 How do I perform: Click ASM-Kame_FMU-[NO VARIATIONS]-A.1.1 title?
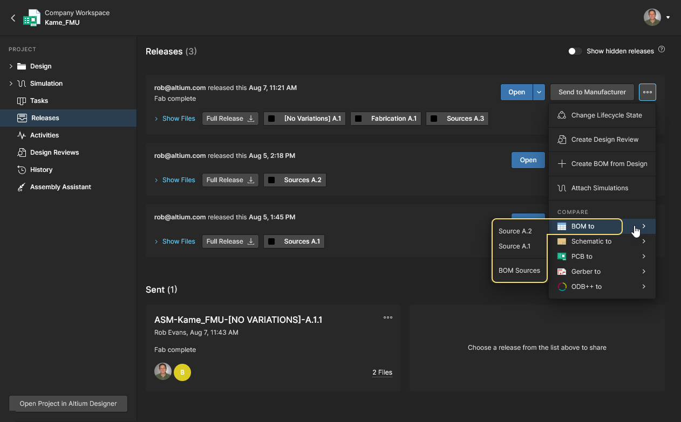[238, 320]
